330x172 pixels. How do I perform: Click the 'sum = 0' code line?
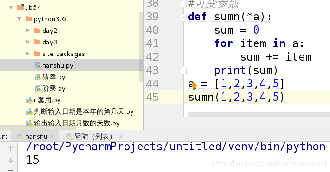pos(237,31)
